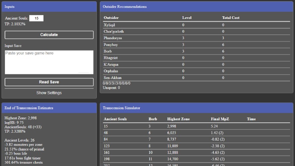Select the Orphalas row name
The image size is (295, 166).
click(111, 71)
